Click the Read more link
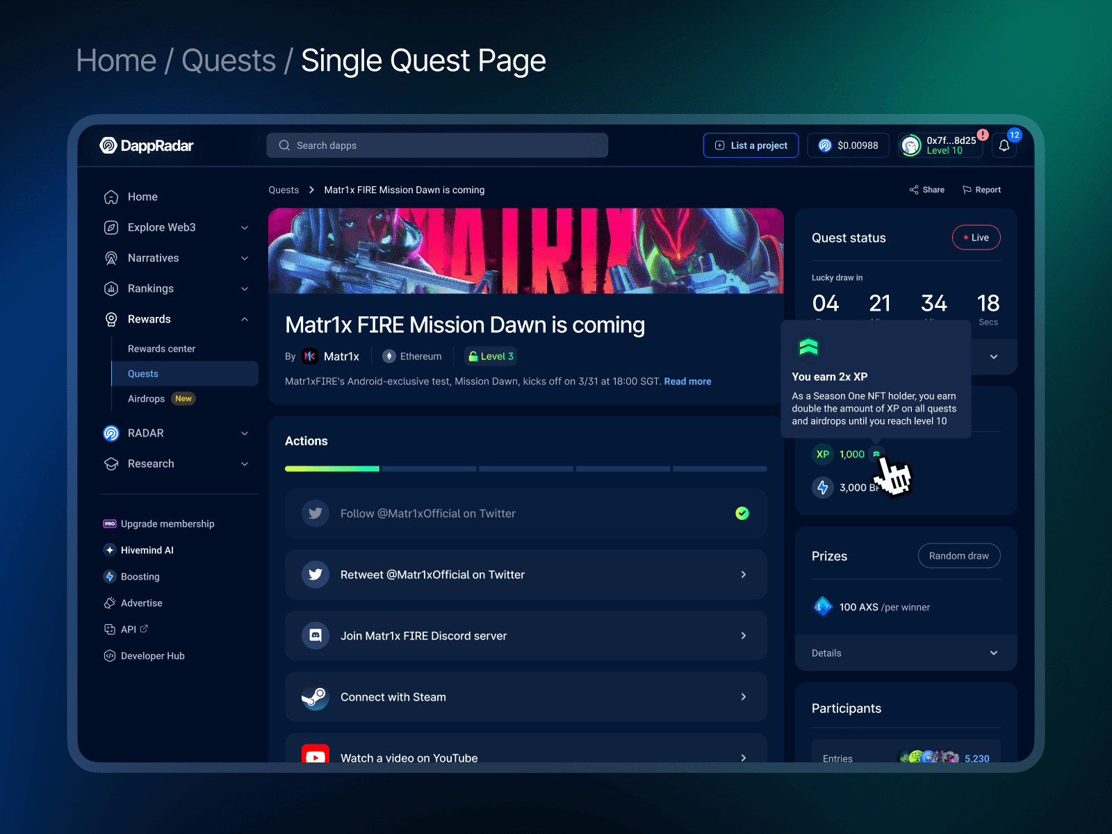Viewport: 1112px width, 834px height. pos(687,381)
